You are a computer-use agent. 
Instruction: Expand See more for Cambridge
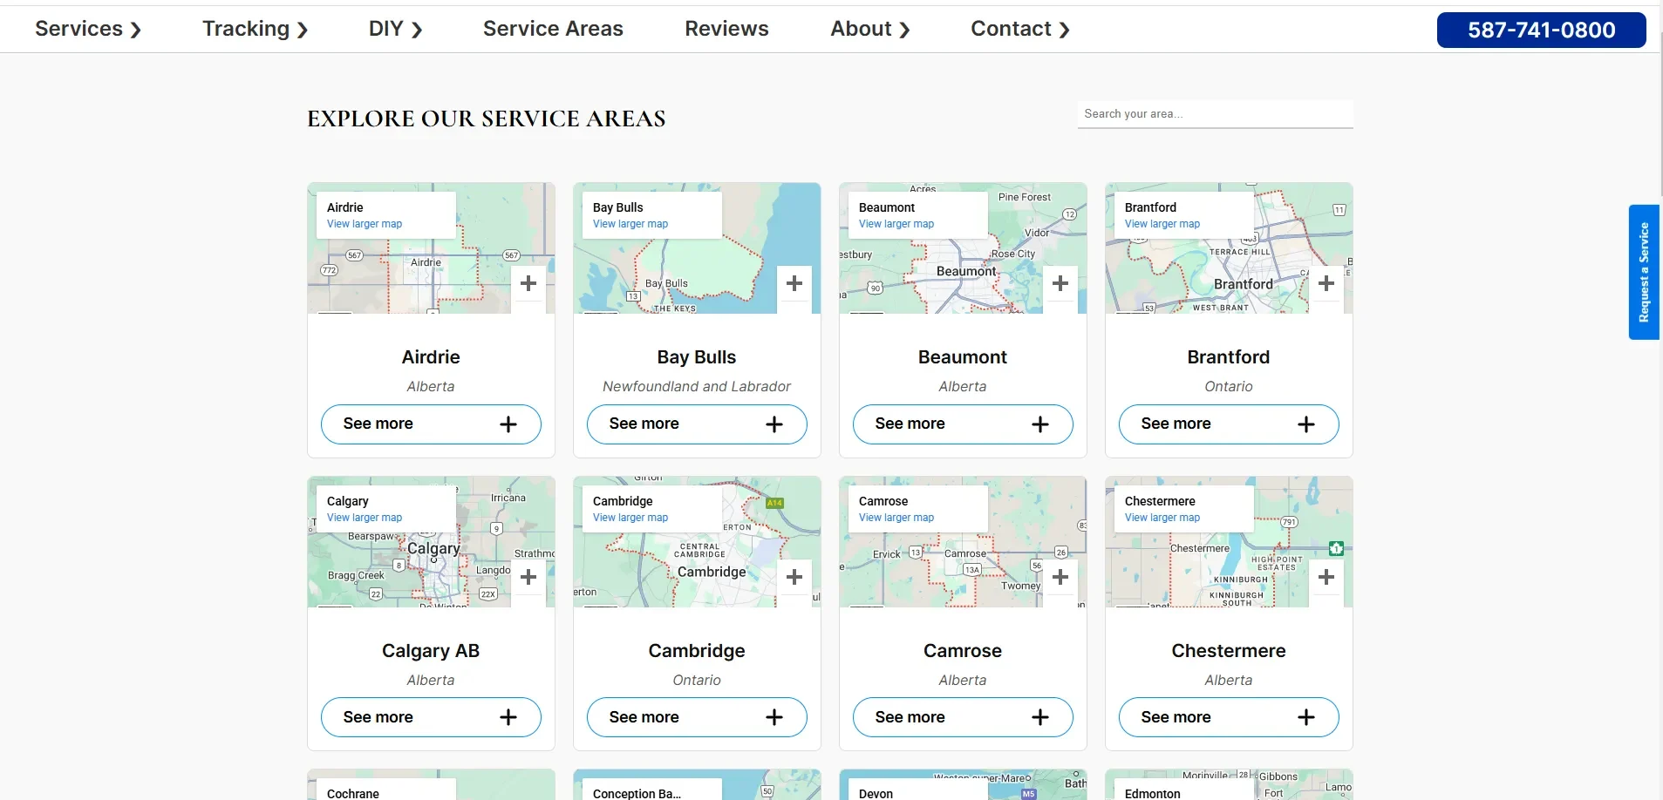point(697,717)
